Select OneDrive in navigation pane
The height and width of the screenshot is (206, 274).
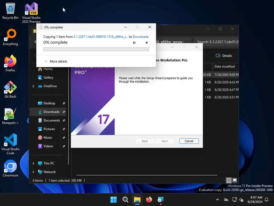47,86
